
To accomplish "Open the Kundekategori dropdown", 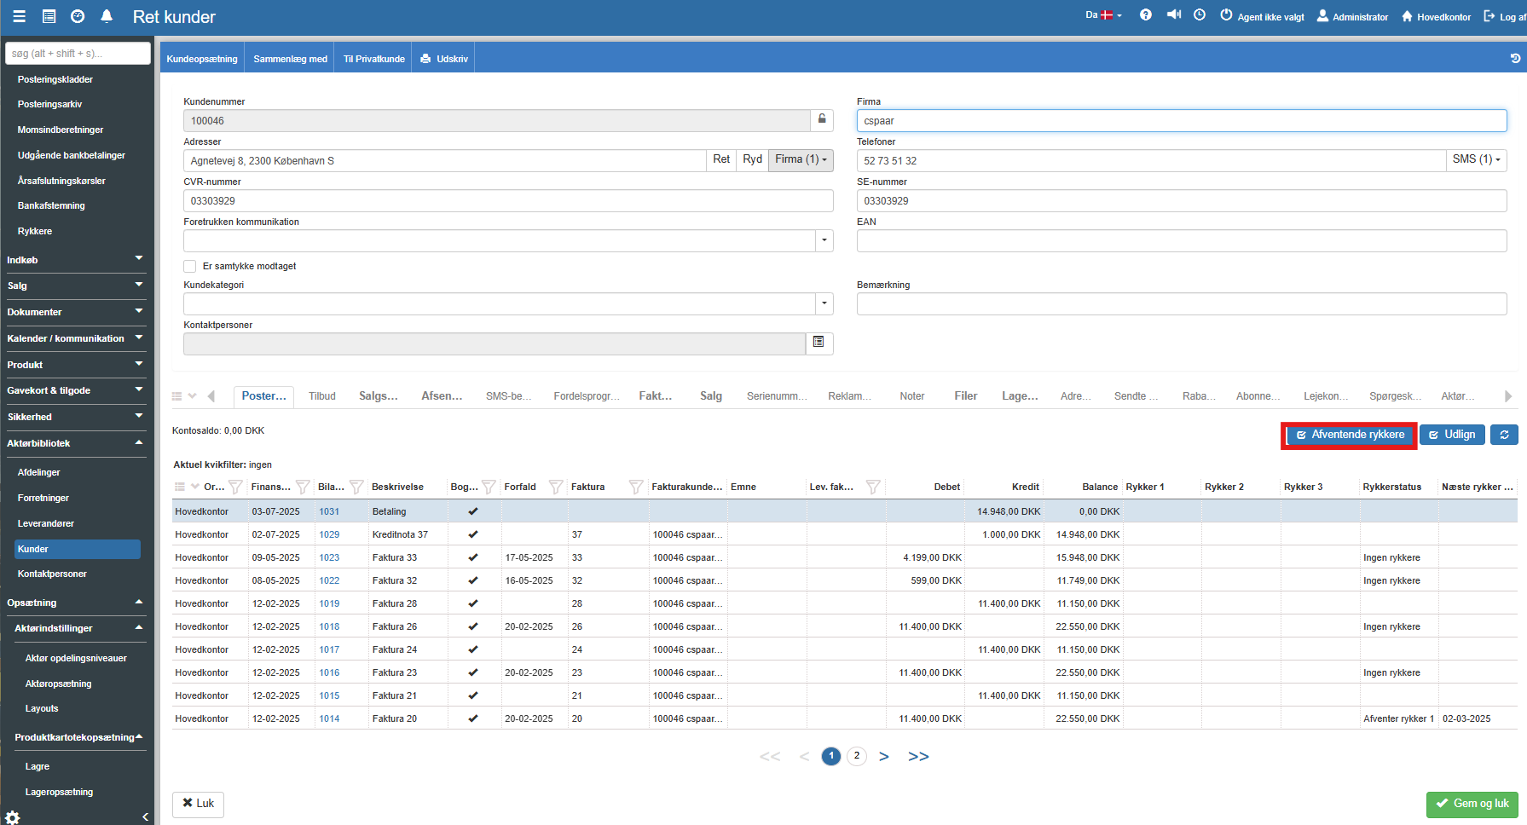I will tap(824, 303).
